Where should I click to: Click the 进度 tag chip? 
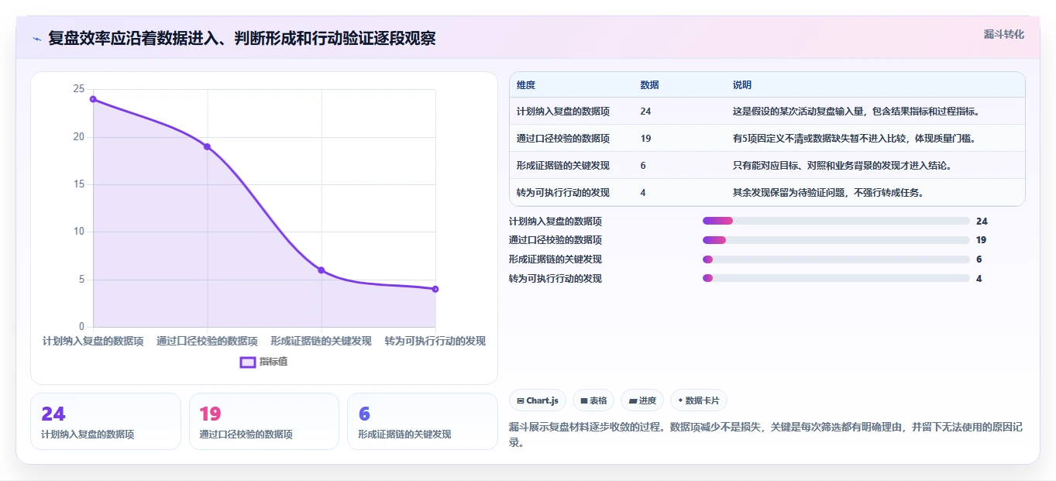[x=642, y=400]
